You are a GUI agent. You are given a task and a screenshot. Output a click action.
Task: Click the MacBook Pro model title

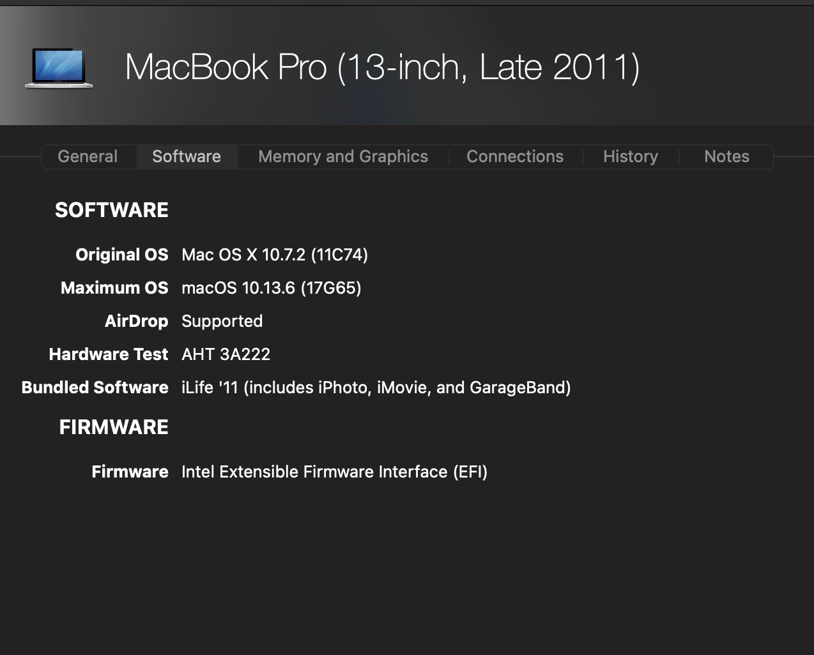382,67
